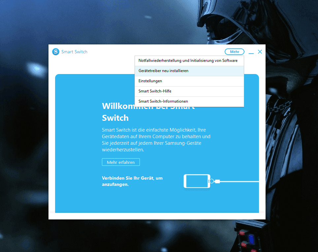
Task: Select Notfallwiederherstellung und Initialisierung von Software
Action: [189, 61]
